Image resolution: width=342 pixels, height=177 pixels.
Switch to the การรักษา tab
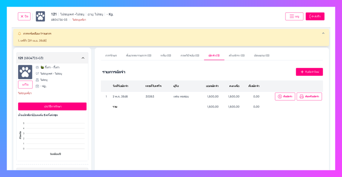tap(111, 55)
